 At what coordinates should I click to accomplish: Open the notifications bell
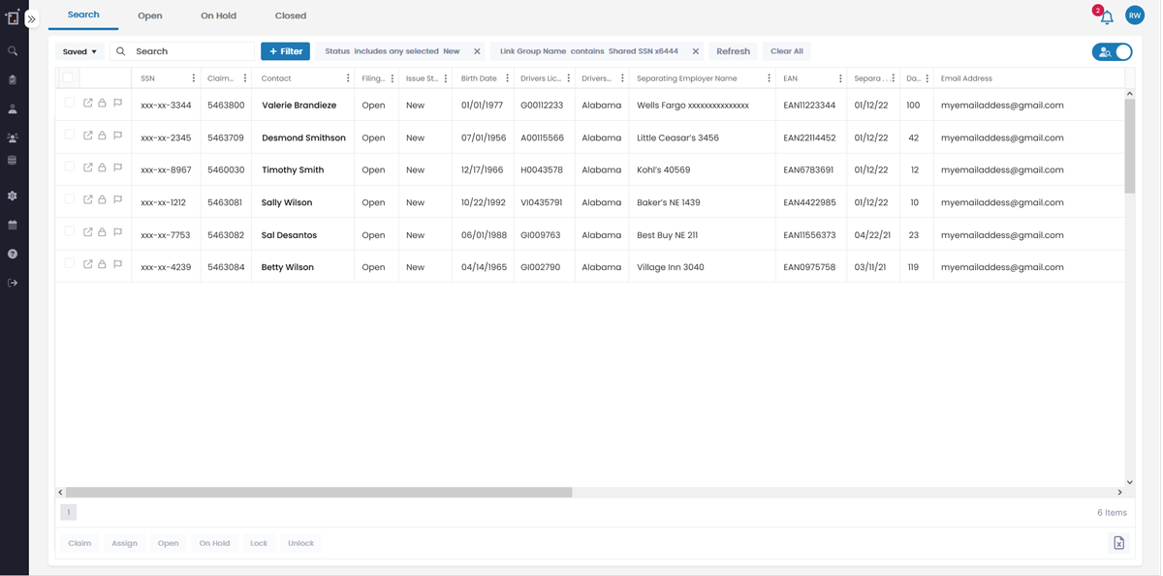(1106, 17)
